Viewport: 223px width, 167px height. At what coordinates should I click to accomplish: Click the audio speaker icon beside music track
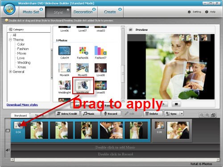click(x=8, y=150)
